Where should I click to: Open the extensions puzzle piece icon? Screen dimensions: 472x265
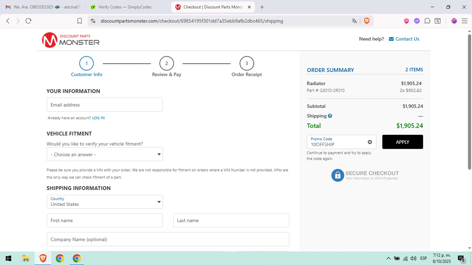tap(427, 21)
